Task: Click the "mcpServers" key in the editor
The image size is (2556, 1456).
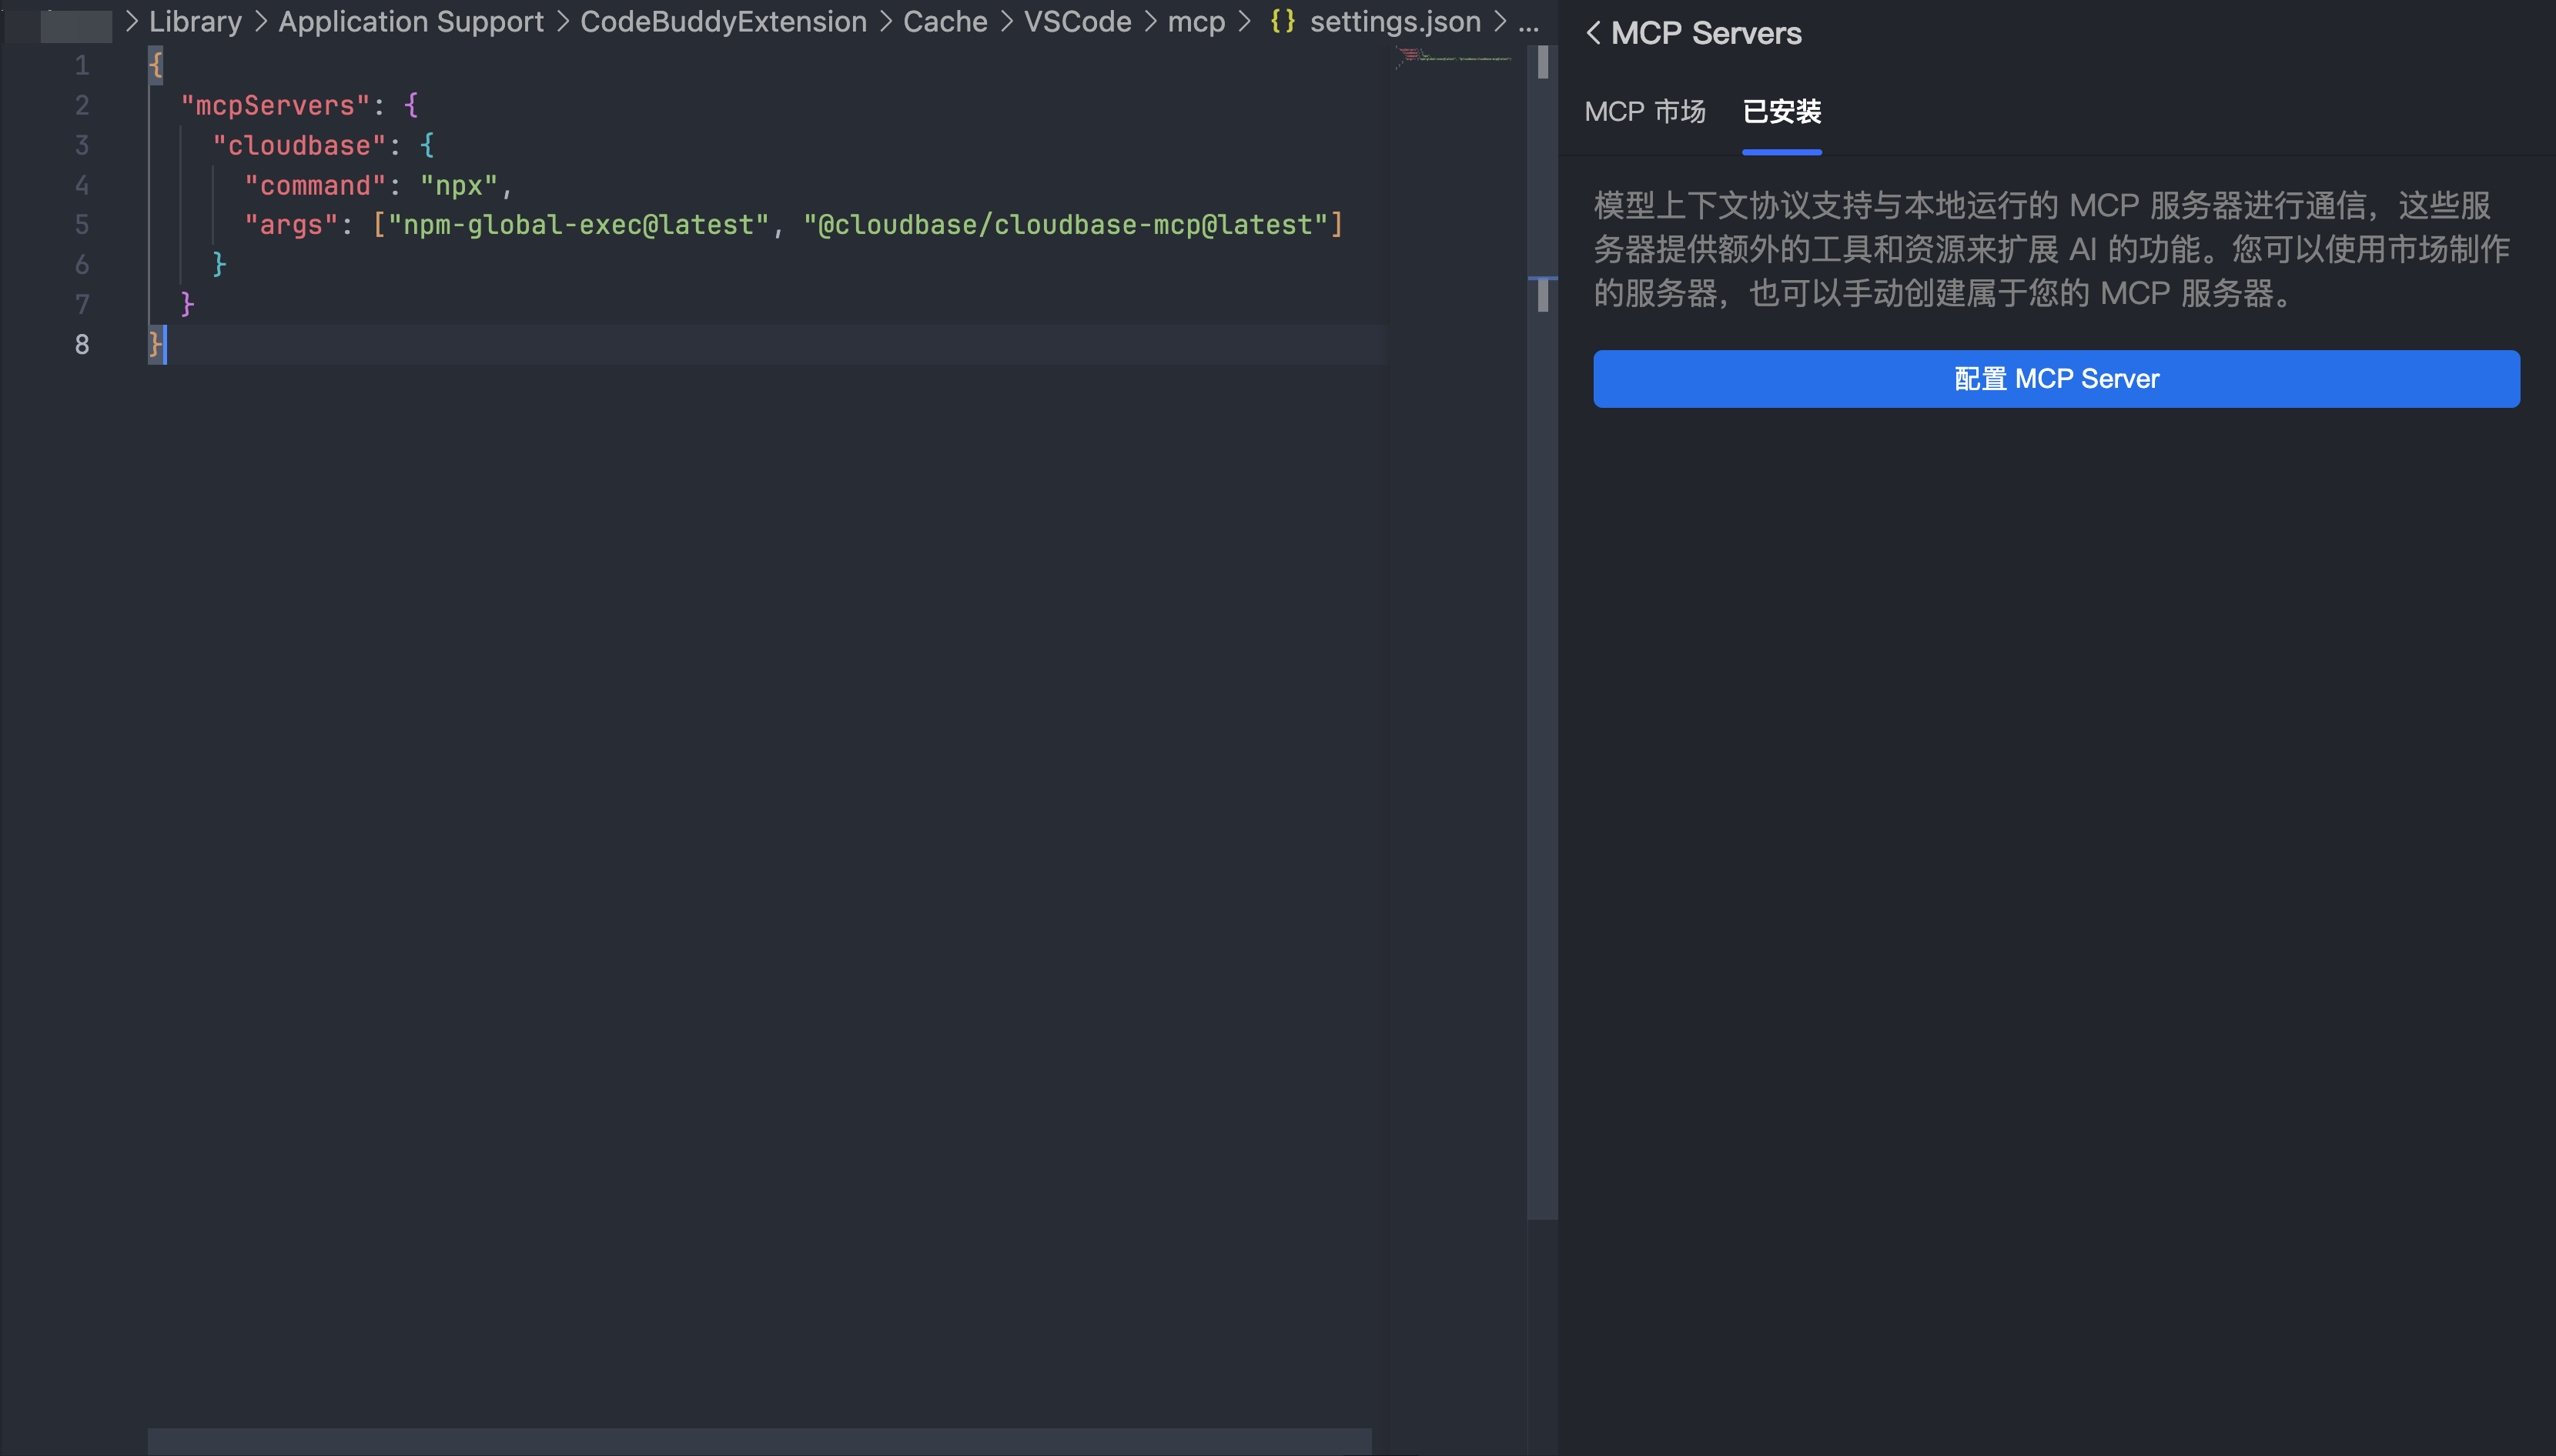Action: click(275, 105)
